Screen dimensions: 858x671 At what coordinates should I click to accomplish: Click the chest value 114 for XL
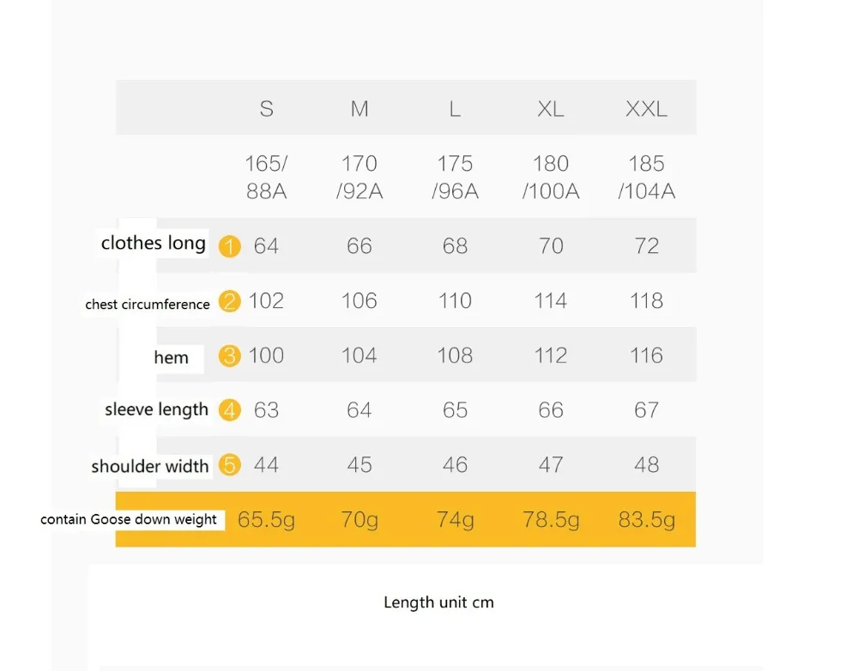click(551, 301)
